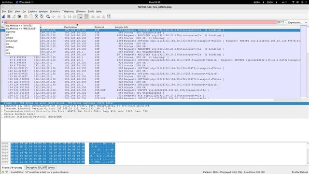Viewport: 309px width, 174px height.
Task: Go to previous packet arrow icon
Action: (54, 16)
